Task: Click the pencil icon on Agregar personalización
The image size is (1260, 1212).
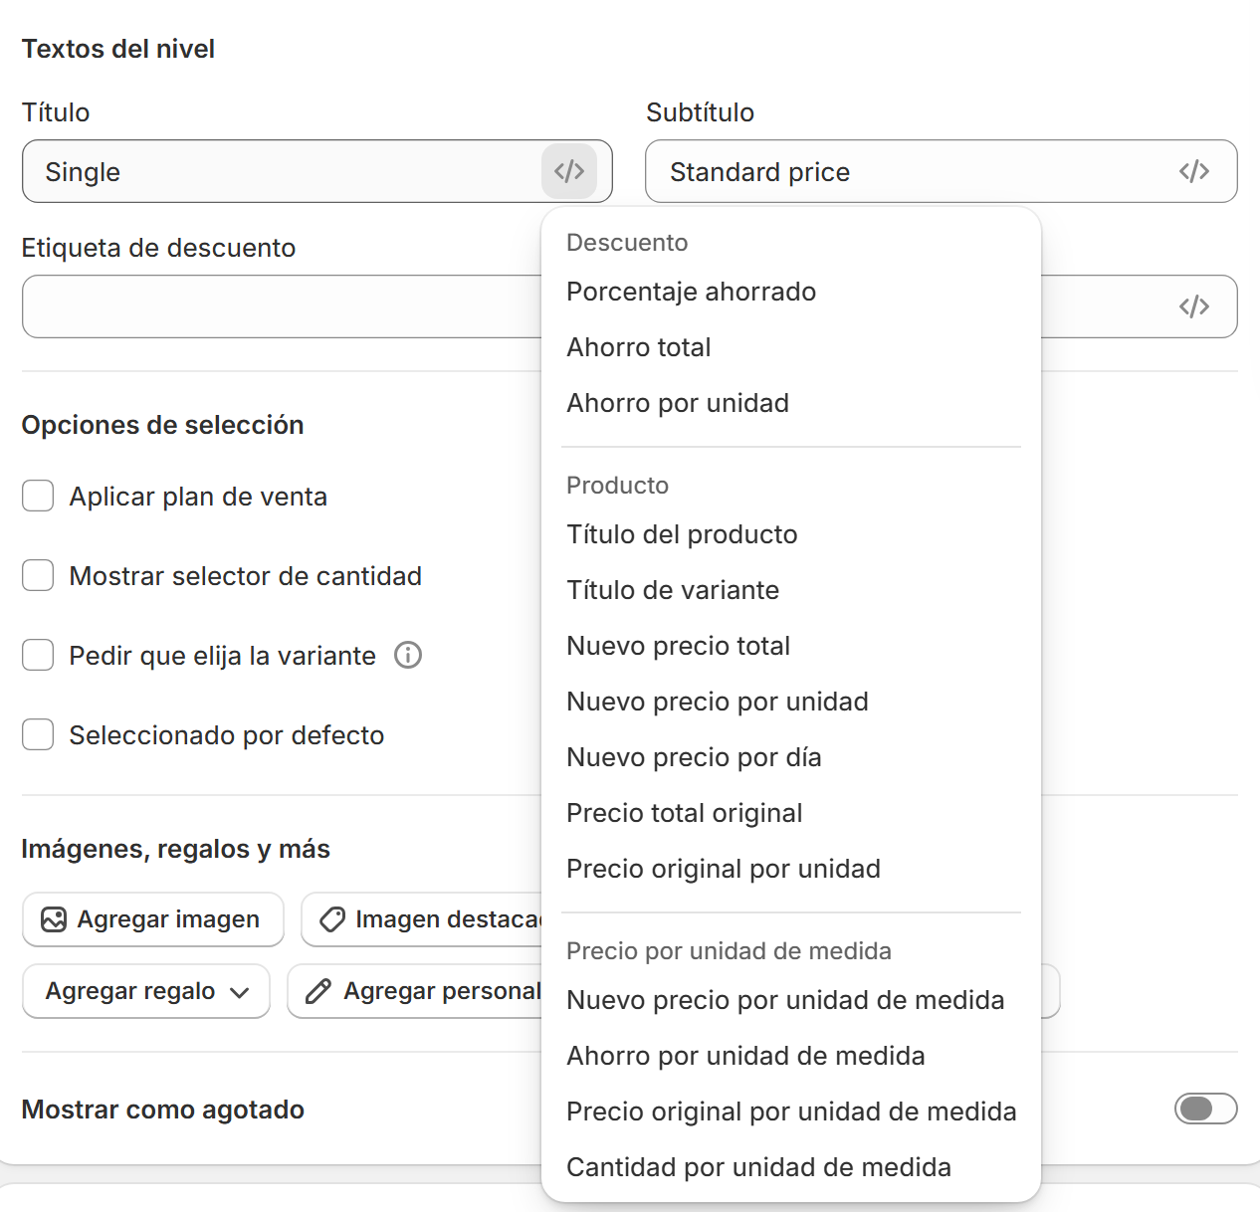Action: tap(318, 991)
